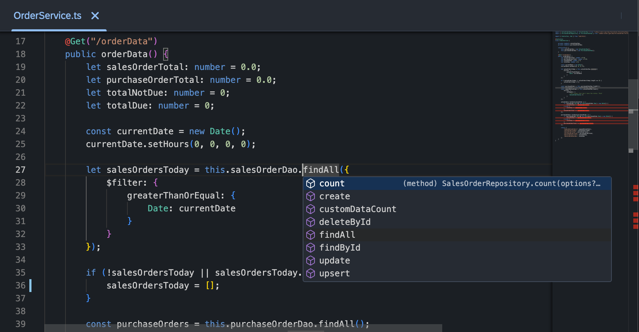Image resolution: width=639 pixels, height=332 pixels.
Task: Click cube icon beside findById
Action: click(x=311, y=248)
